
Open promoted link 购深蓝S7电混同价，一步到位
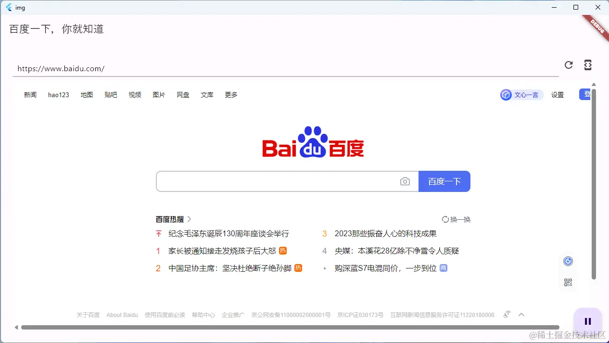[386, 268]
